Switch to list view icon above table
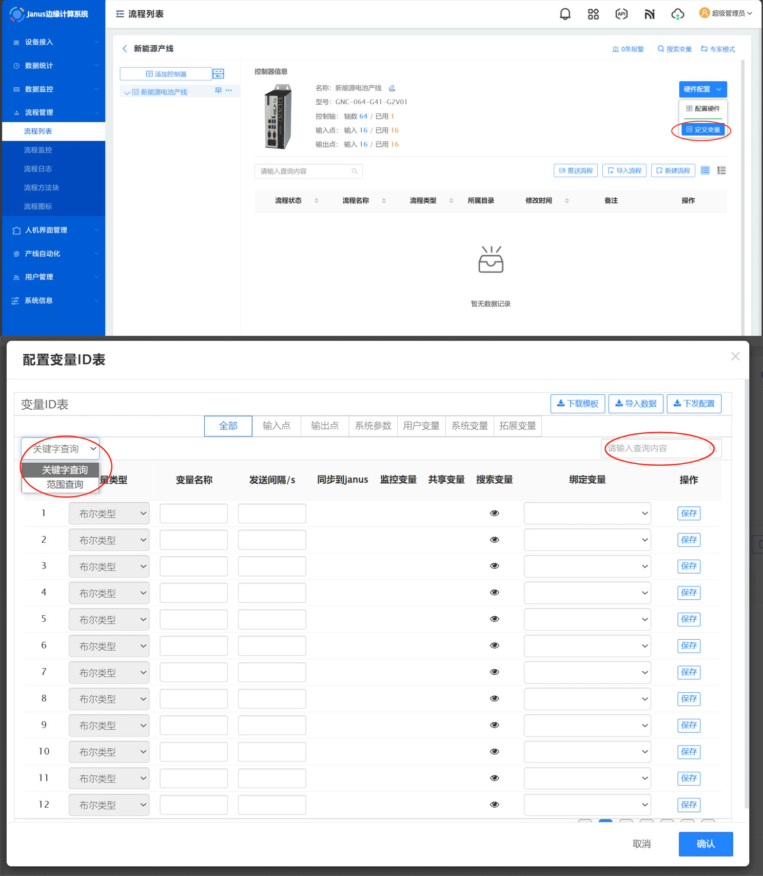This screenshot has height=876, width=763. click(x=706, y=170)
